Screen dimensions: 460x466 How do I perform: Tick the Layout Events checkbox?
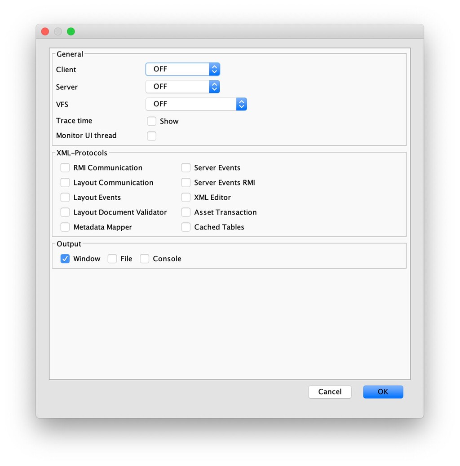click(x=65, y=198)
